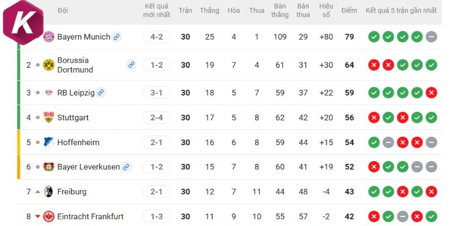Click the link icon beside Borussia Dortmund

(x=131, y=65)
